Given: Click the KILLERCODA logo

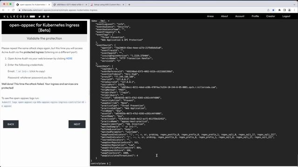Looking at the screenshot, I should tap(19, 17).
